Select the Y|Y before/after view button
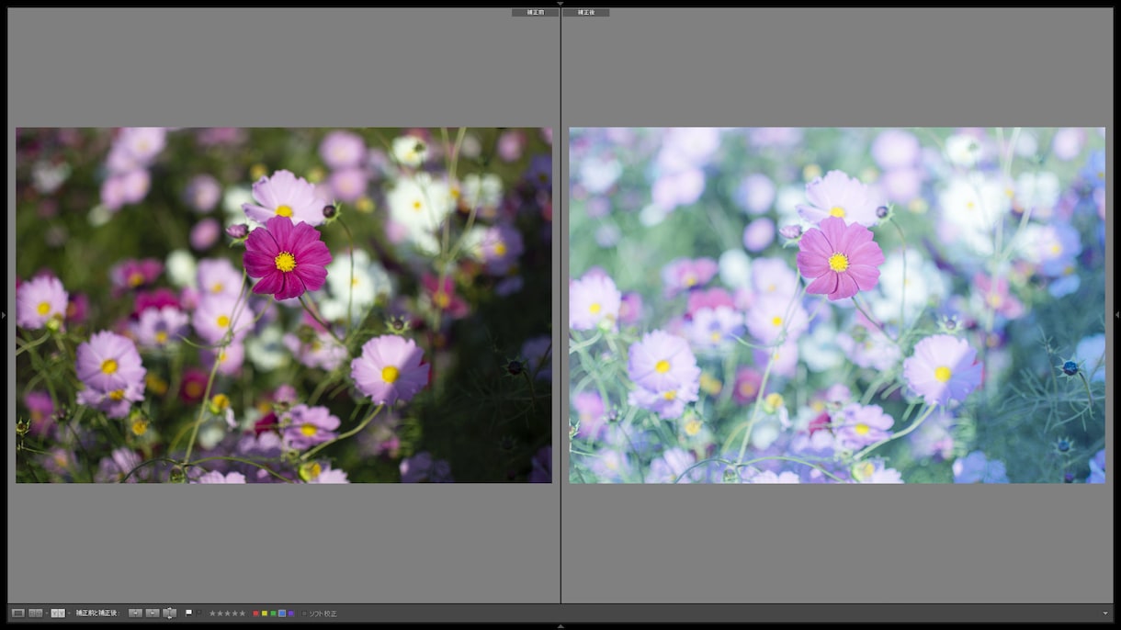The width and height of the screenshot is (1121, 630). pyautogui.click(x=57, y=613)
